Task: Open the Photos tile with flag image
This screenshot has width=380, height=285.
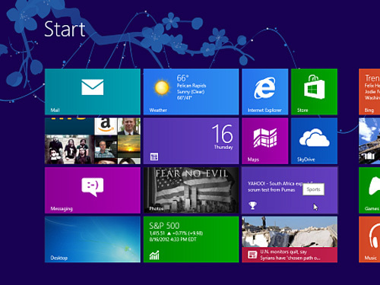Action: tap(191, 190)
